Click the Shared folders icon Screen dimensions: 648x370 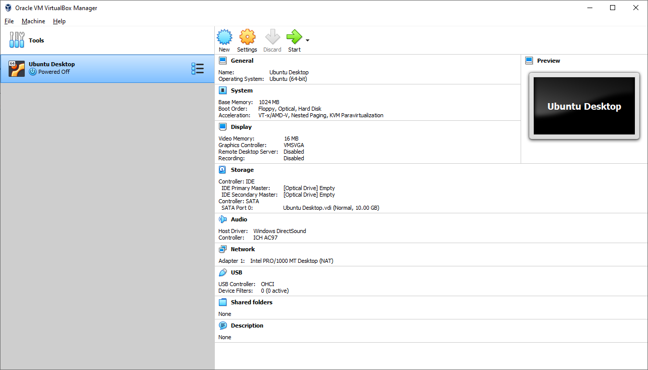click(x=223, y=302)
